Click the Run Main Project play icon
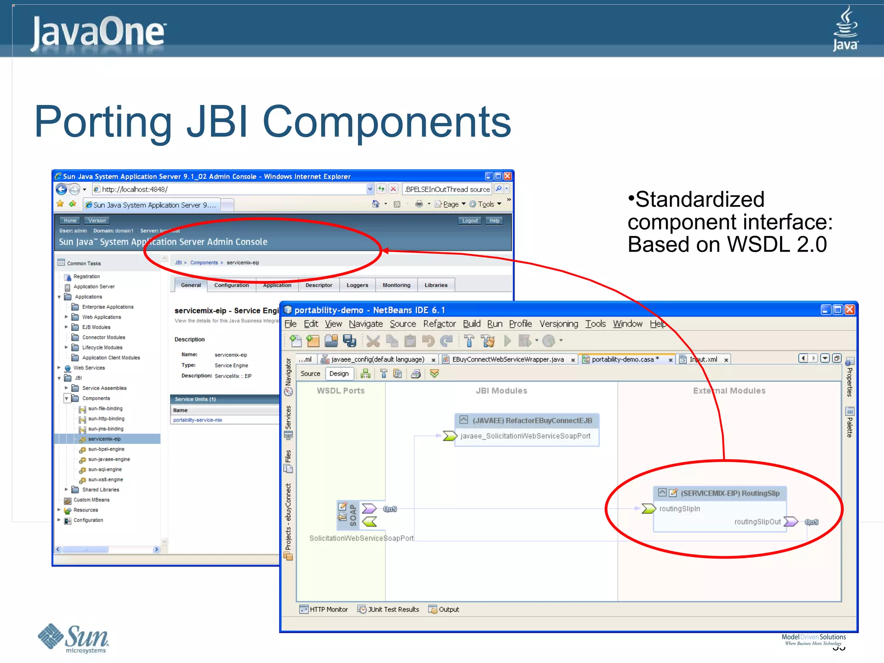This screenshot has width=884, height=663. [508, 341]
